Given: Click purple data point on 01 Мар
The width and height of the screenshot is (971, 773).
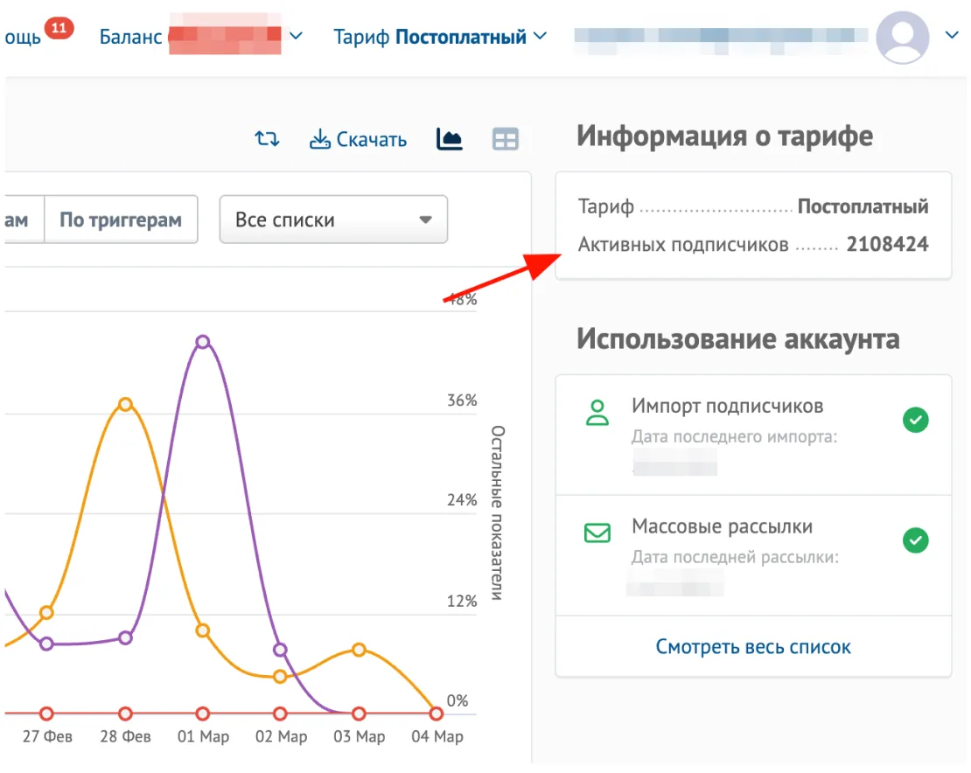Looking at the screenshot, I should pos(203,342).
